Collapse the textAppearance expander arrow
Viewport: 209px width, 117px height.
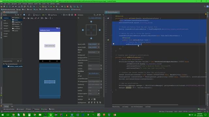[x=78, y=82]
